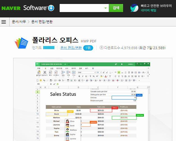Select row header 3
The height and width of the screenshot is (141, 176).
pos(37,92)
